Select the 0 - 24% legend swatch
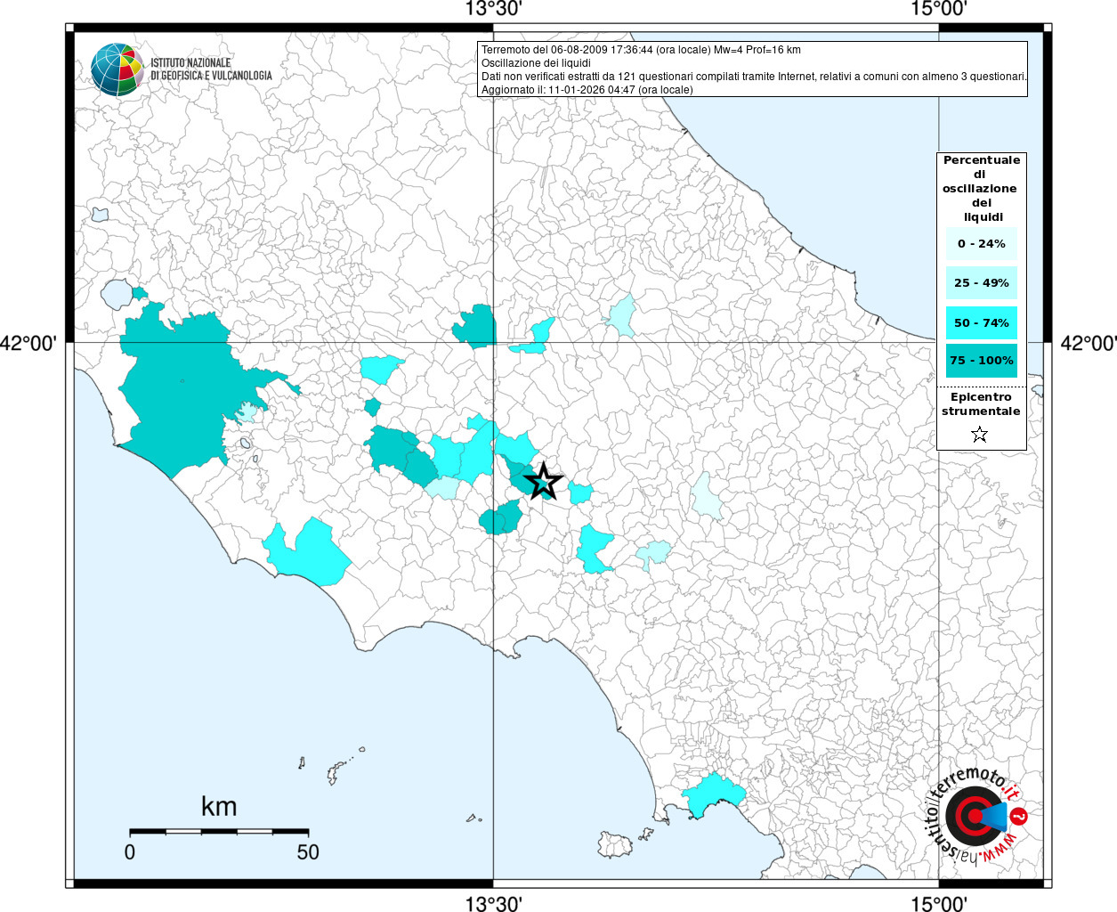 point(982,243)
